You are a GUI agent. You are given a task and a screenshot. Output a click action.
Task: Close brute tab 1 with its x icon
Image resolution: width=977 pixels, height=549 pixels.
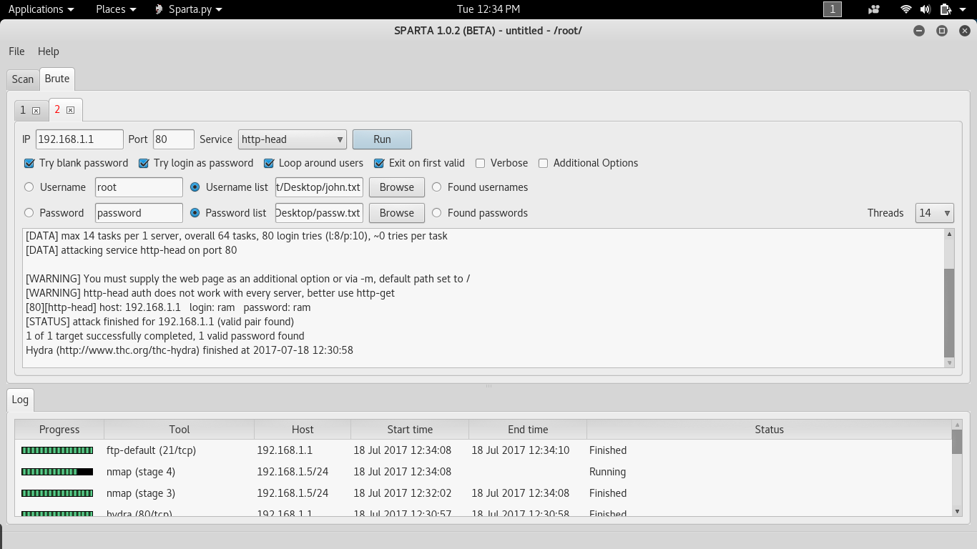point(36,110)
